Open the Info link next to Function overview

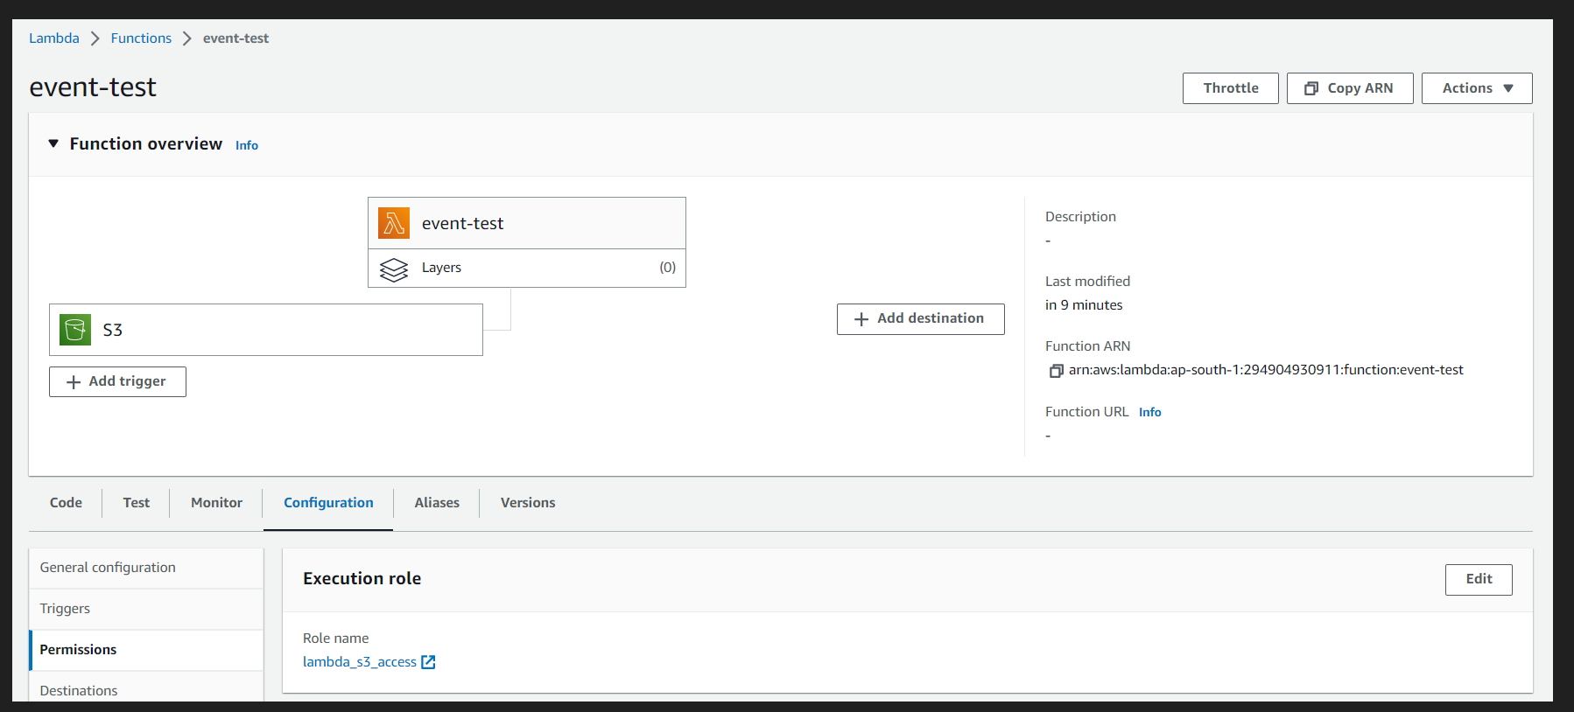coord(247,145)
